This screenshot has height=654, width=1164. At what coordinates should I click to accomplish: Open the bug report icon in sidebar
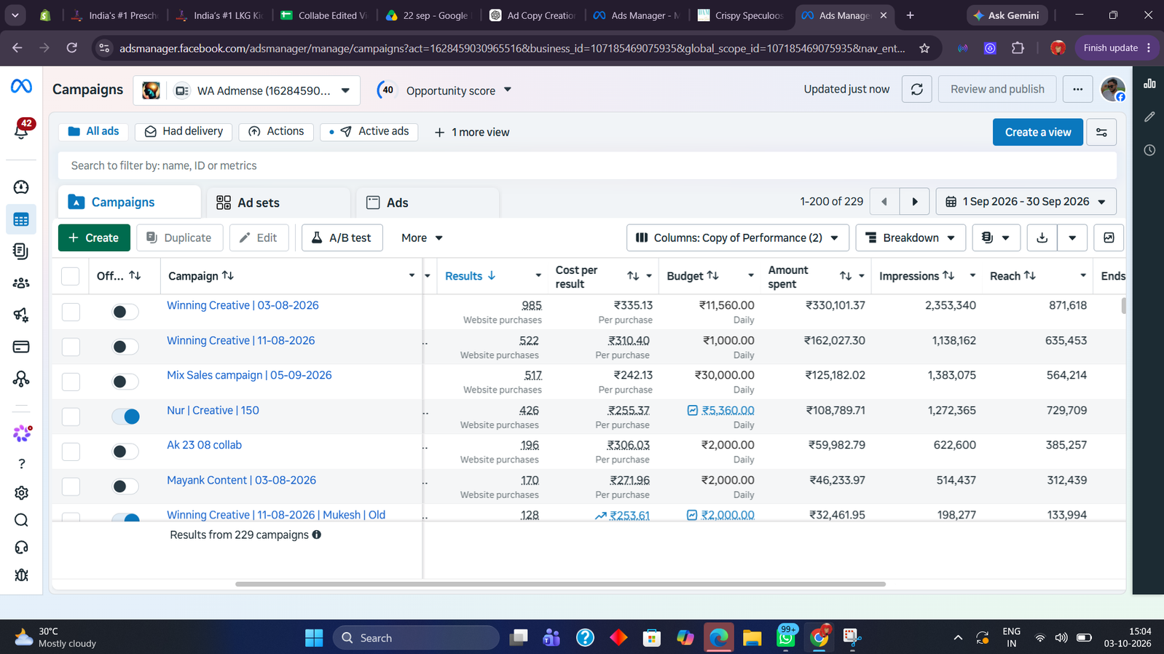pyautogui.click(x=21, y=575)
